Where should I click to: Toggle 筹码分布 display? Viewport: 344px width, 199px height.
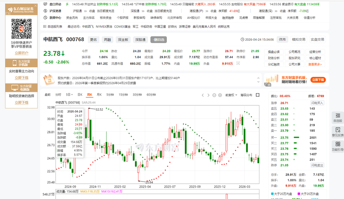tap(246, 95)
